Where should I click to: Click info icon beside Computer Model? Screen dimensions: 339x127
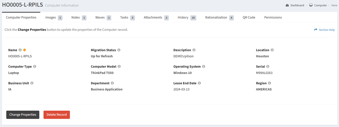(x=119, y=66)
